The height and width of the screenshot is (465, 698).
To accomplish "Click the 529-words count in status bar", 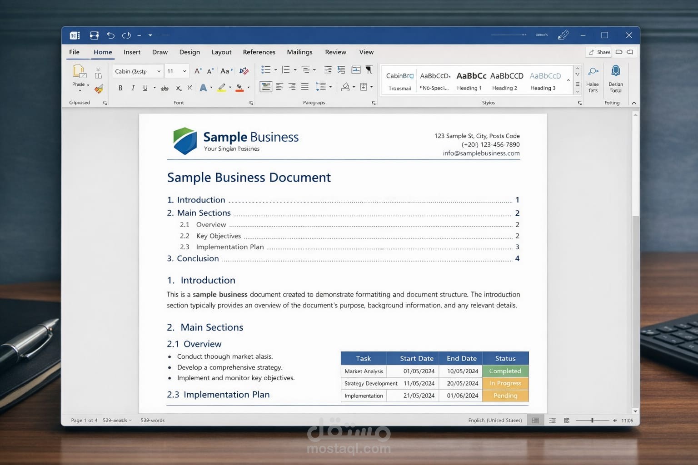I will 153,420.
